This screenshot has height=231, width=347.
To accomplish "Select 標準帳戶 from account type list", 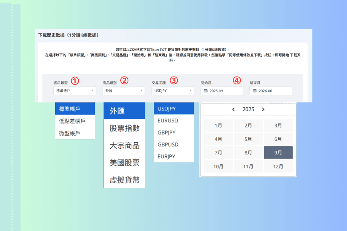I will tap(75, 109).
